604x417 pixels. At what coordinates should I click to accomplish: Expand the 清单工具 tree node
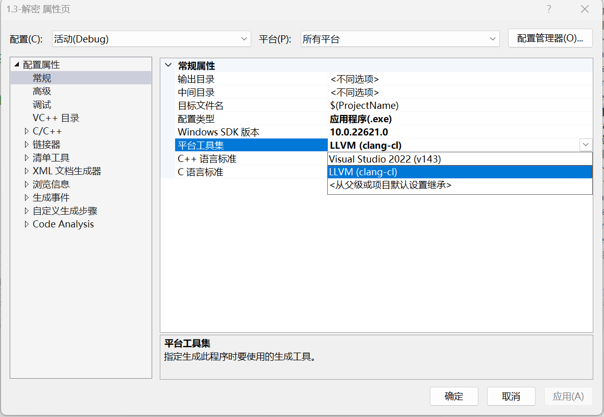27,158
